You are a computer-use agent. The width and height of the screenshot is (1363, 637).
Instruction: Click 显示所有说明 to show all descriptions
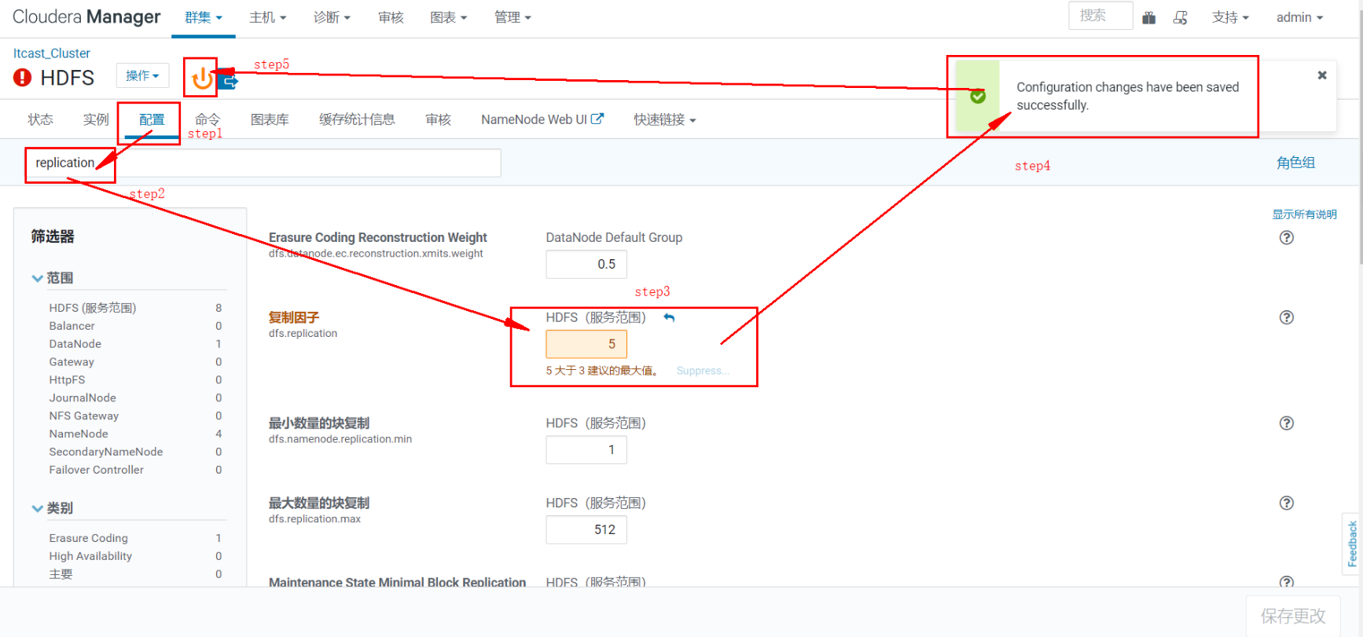pos(1305,214)
